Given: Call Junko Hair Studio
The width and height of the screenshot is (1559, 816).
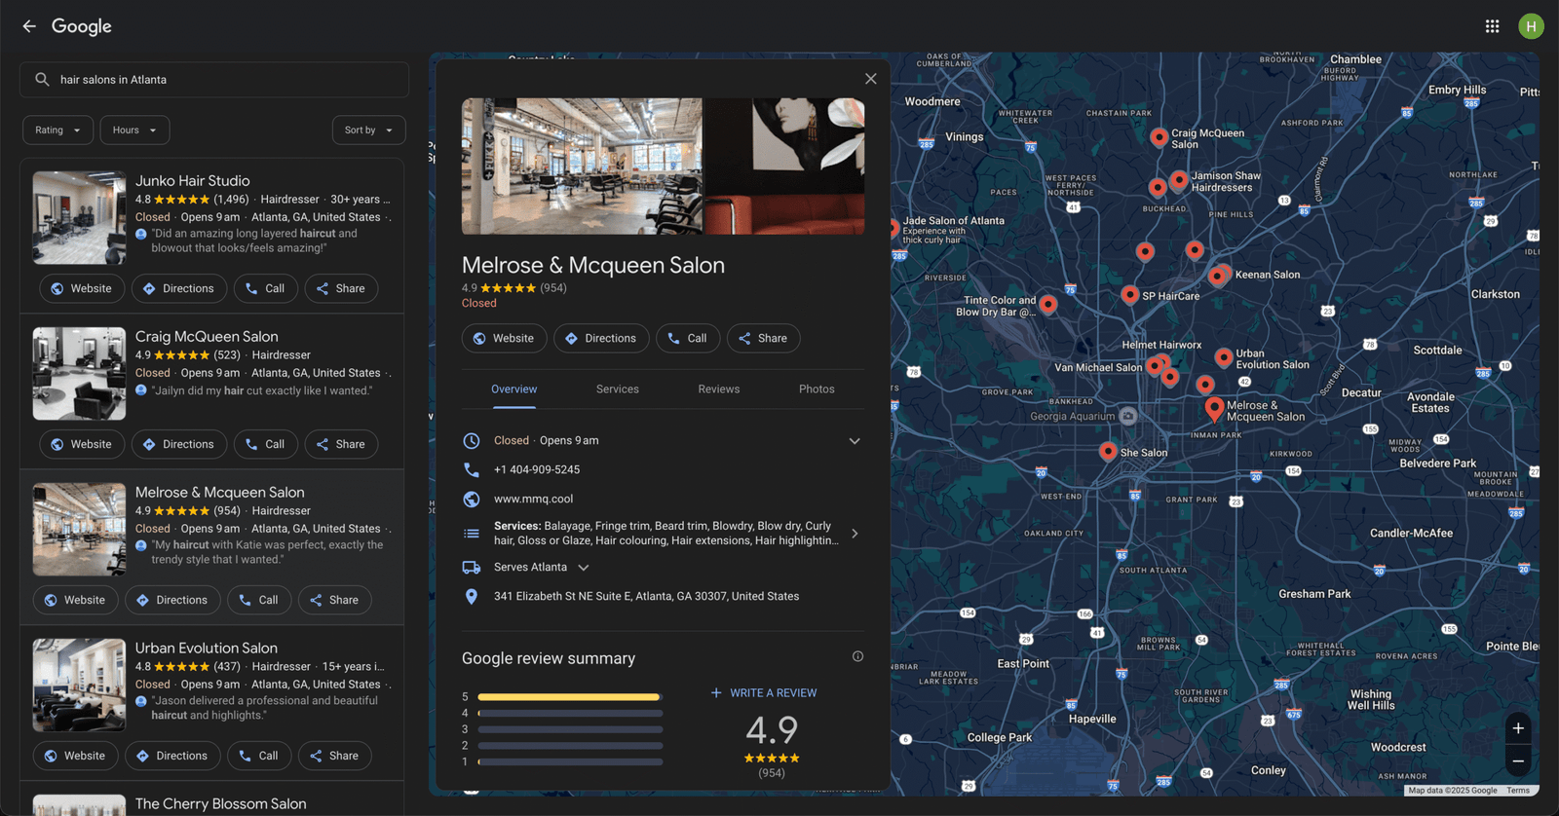Looking at the screenshot, I should point(266,288).
